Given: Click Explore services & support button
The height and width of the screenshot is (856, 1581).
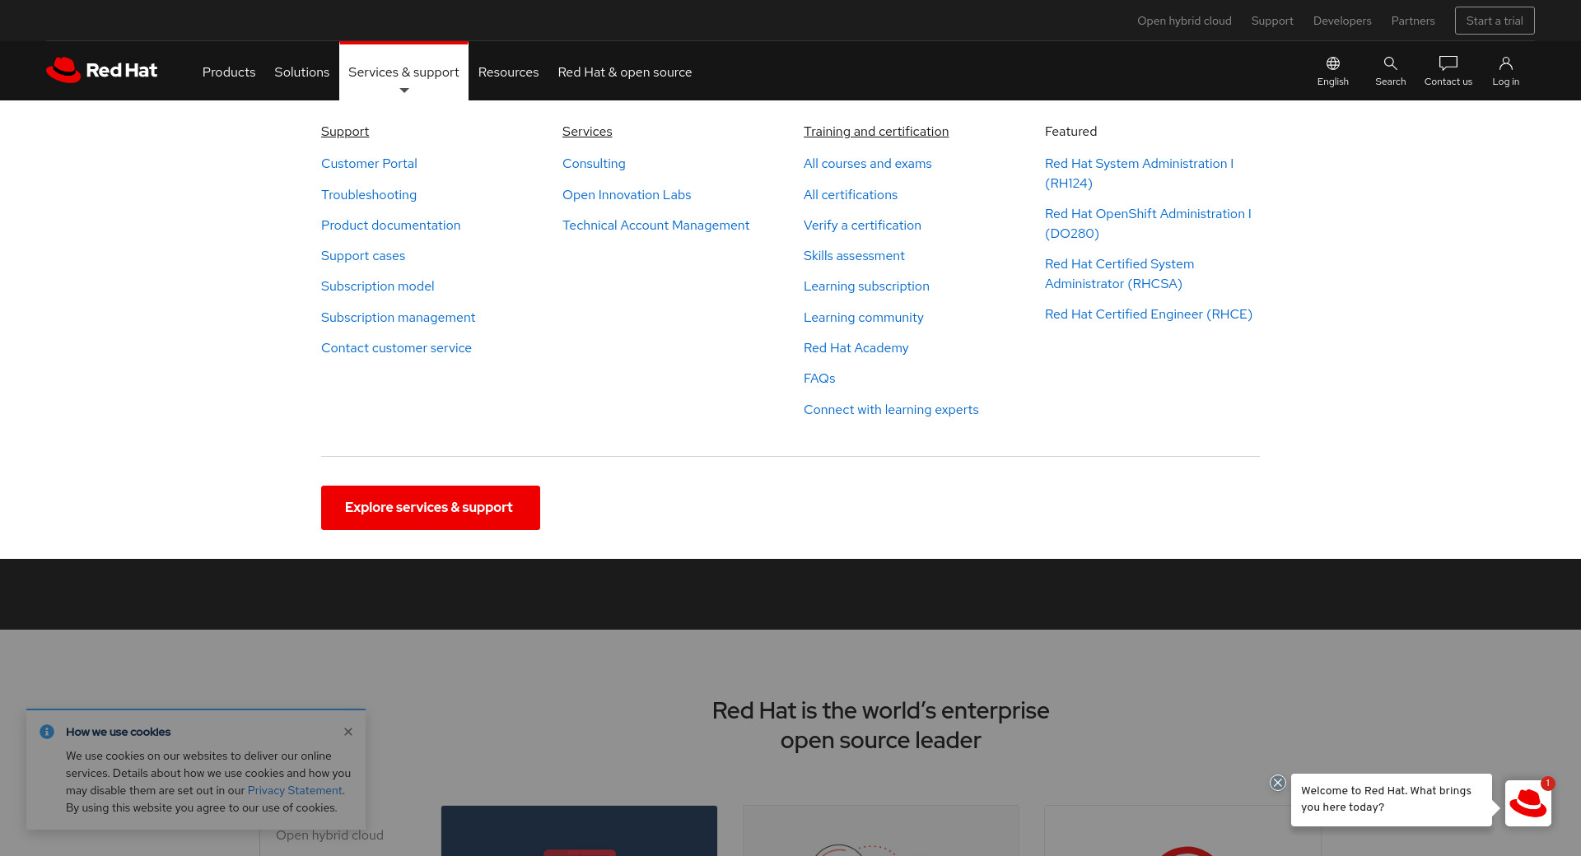Looking at the screenshot, I should [x=430, y=508].
